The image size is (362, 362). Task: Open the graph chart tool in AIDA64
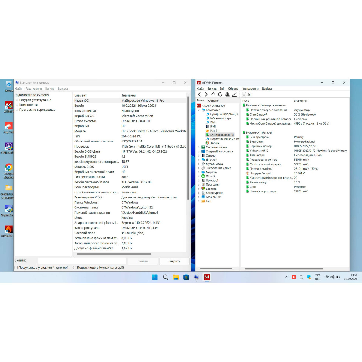[234, 94]
